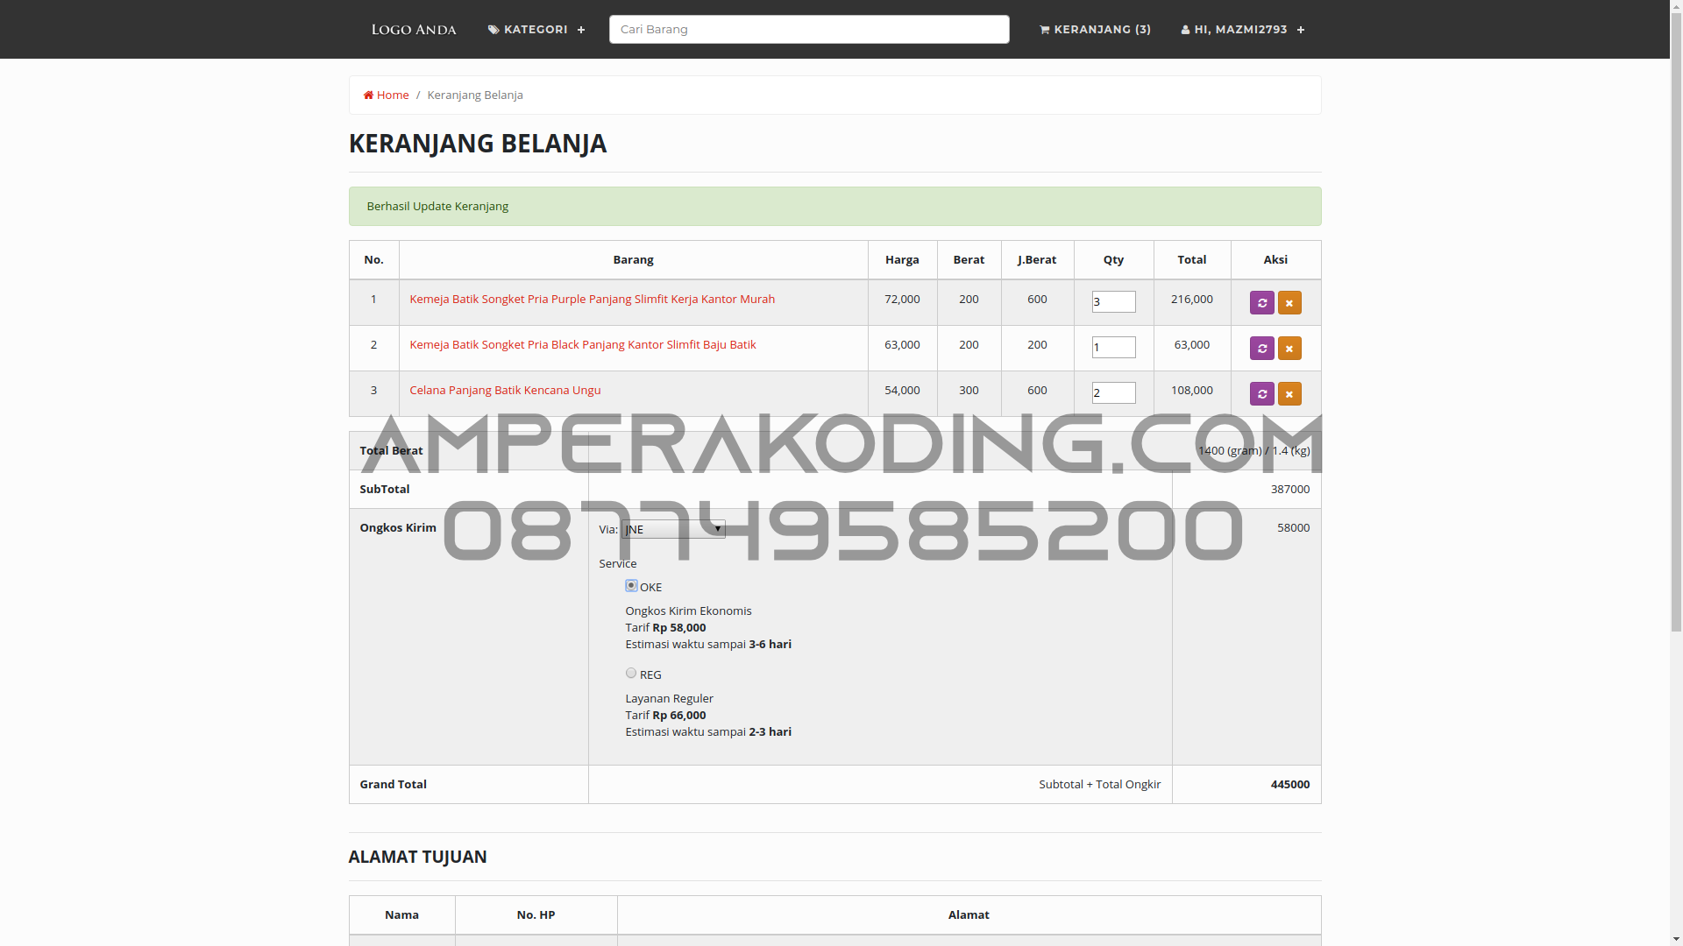The image size is (1683, 946).
Task: Click quantity field for Kemeja Black row
Action: (x=1113, y=347)
